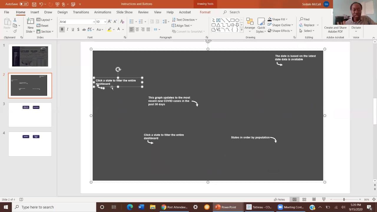
Task: Select the Right Arrow shape in the gallery
Action: point(232,25)
